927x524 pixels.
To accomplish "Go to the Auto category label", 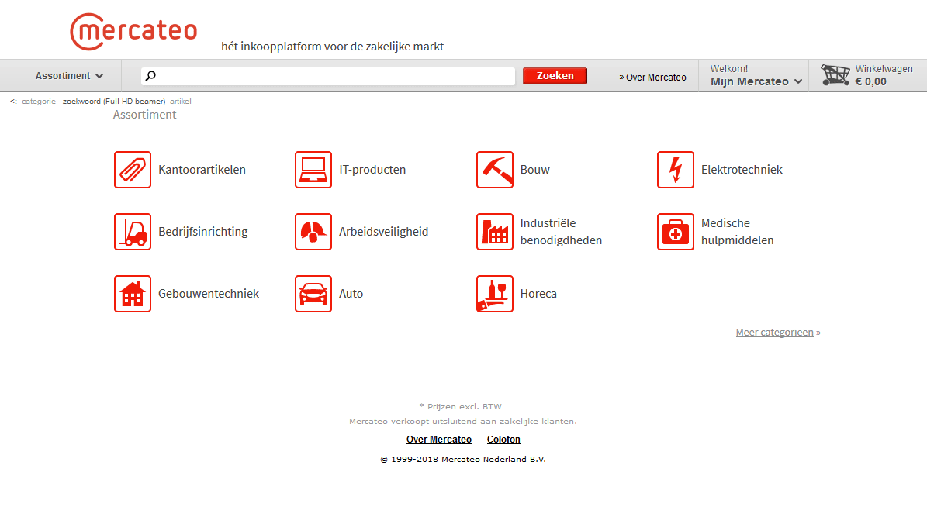I will coord(351,294).
